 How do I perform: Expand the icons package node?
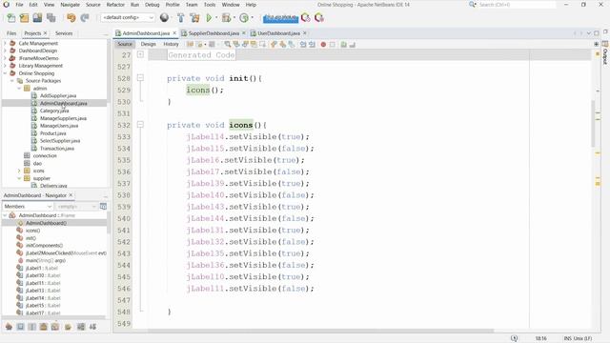19,171
